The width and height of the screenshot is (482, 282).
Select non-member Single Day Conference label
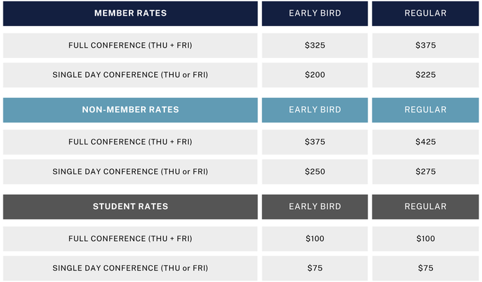[130, 172]
